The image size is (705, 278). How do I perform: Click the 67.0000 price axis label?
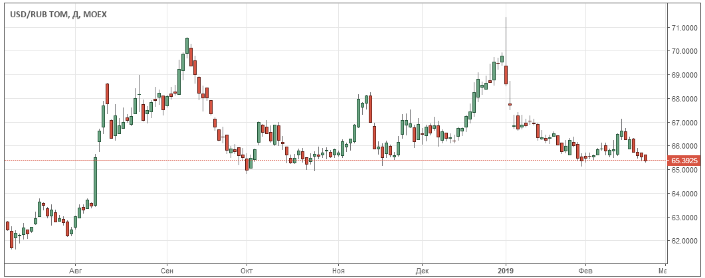tap(684, 123)
